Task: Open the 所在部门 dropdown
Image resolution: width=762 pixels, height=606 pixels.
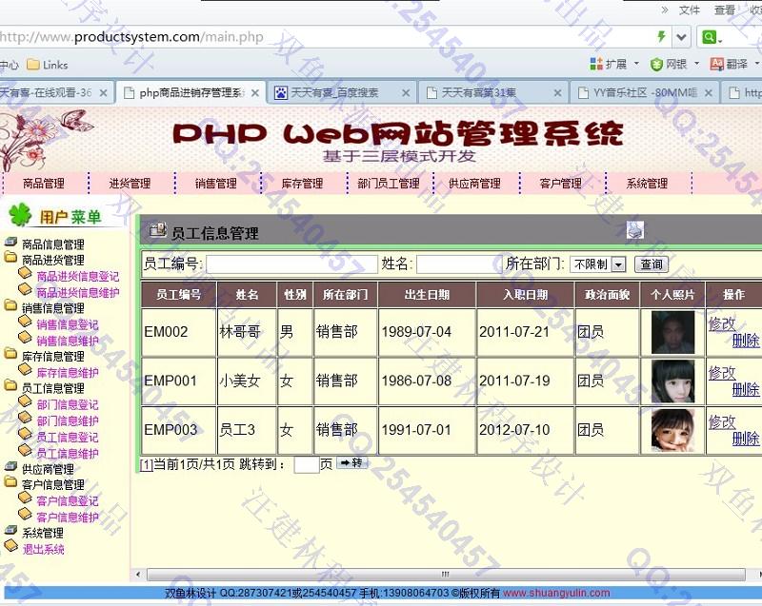Action: (x=597, y=264)
